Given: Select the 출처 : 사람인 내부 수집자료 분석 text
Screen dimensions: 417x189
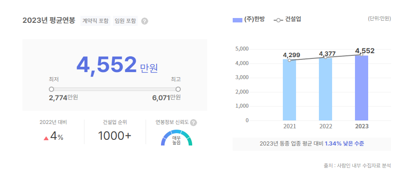Looking at the screenshot, I should point(357,165).
